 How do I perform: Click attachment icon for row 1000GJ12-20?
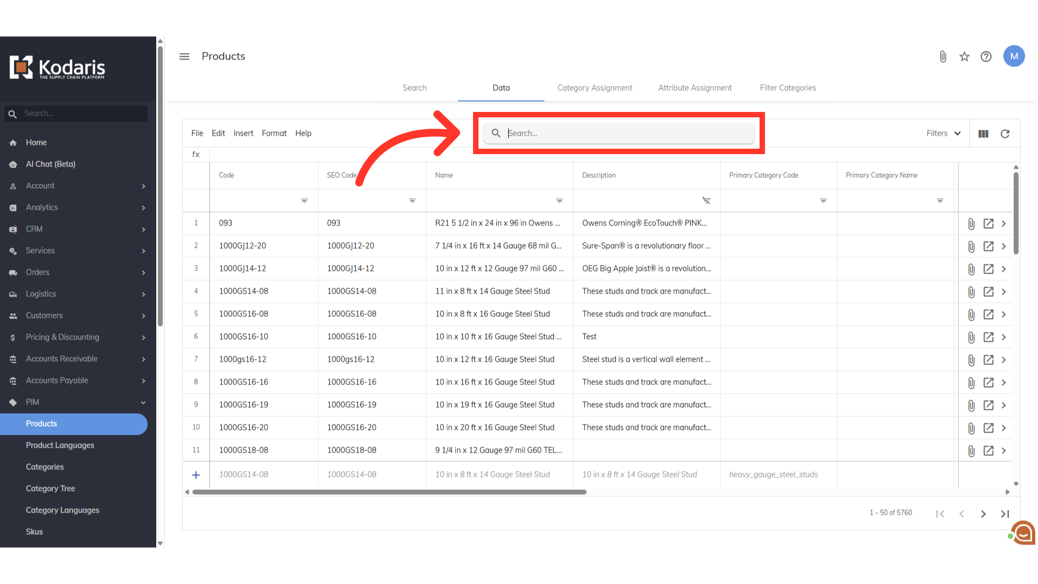(x=972, y=247)
